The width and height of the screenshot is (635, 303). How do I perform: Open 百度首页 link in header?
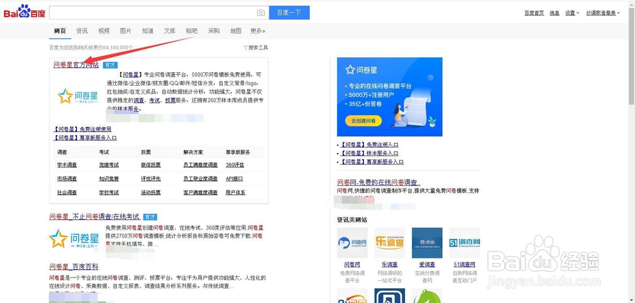[x=534, y=13]
